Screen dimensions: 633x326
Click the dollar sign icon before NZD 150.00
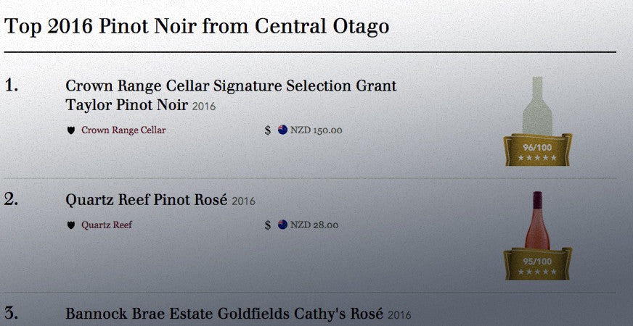[x=268, y=131]
